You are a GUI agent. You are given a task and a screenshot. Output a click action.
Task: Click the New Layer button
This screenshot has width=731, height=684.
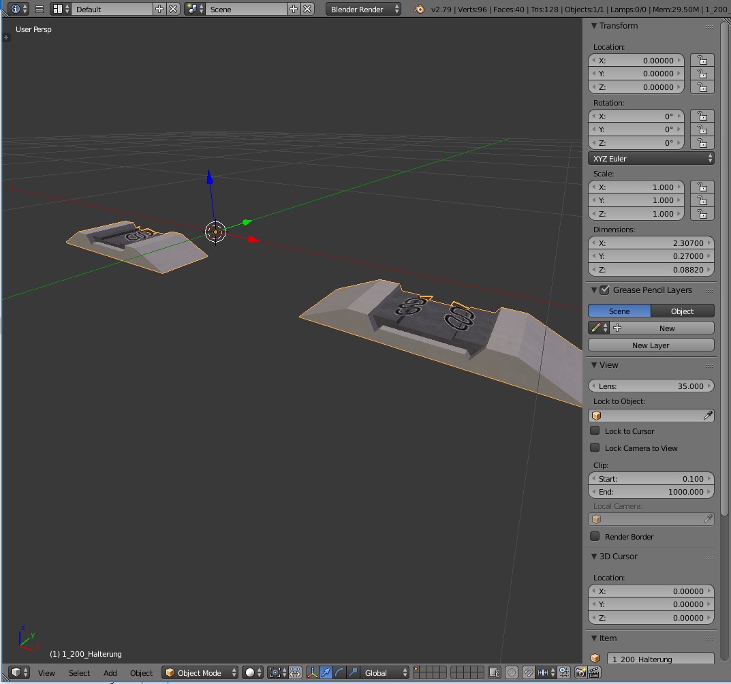(651, 345)
